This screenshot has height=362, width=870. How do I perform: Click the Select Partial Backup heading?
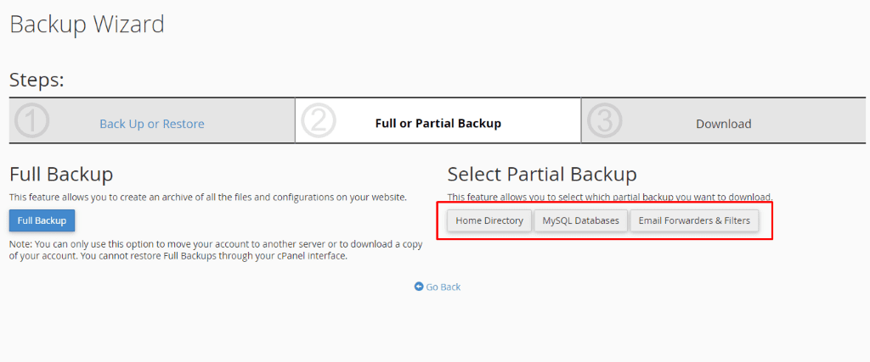(541, 175)
